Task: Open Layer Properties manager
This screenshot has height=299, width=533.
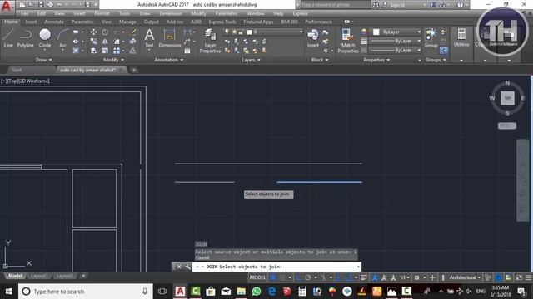Action: pos(210,41)
